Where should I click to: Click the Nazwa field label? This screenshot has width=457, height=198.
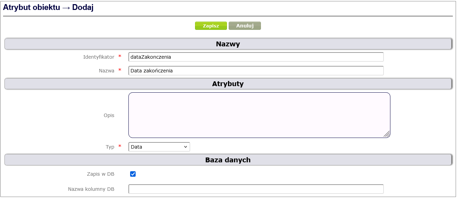[x=106, y=71]
